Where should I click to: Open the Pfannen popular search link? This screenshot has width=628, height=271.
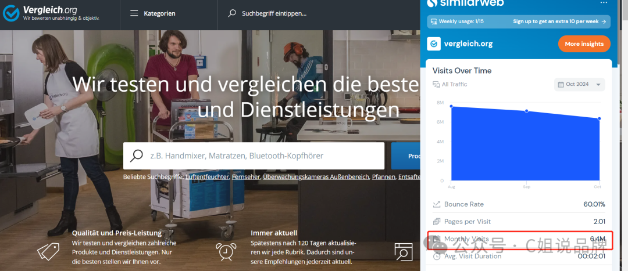[384, 177]
